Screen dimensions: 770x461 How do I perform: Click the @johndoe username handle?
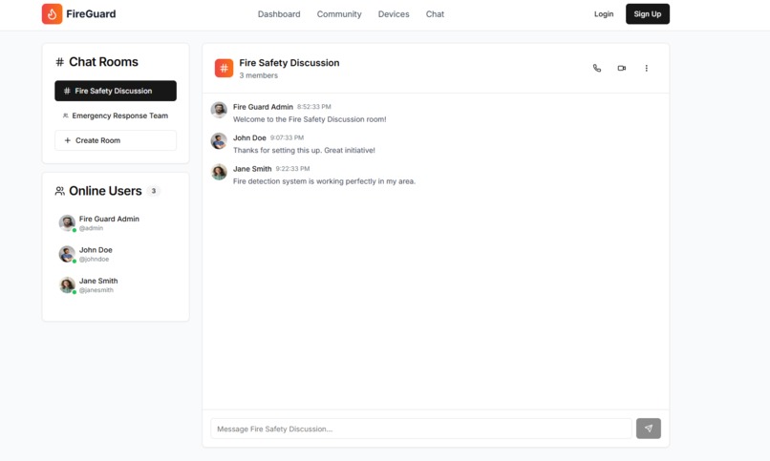tap(95, 259)
